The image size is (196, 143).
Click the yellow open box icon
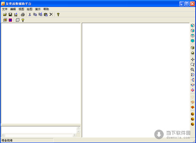[x=192, y=53]
